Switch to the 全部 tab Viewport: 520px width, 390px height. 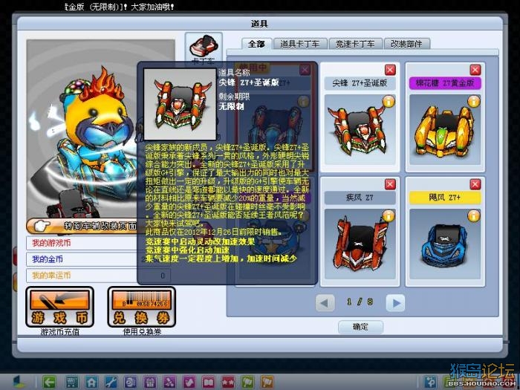point(256,44)
